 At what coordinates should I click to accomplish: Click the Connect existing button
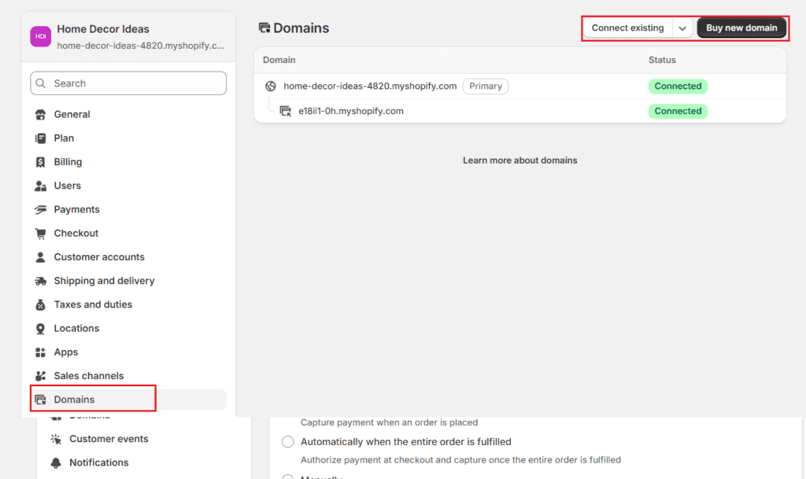(627, 28)
